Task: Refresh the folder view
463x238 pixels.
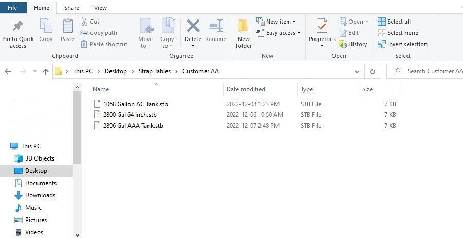Action: 373,71
